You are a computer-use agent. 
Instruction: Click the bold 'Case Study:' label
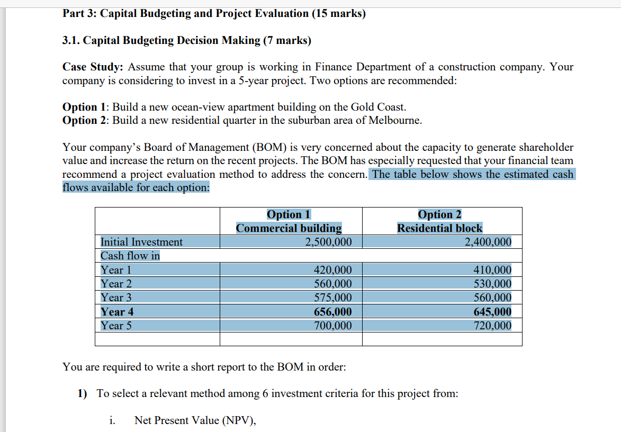coord(93,67)
